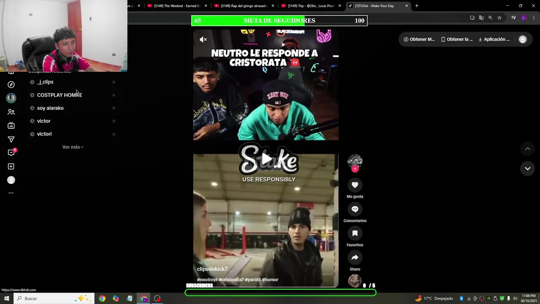Viewport: 540px width, 304px height.
Task: Open TikTok profile avatar at top right
Action: pyautogui.click(x=523, y=39)
